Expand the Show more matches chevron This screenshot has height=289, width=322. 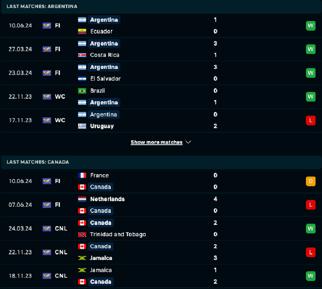pos(188,142)
